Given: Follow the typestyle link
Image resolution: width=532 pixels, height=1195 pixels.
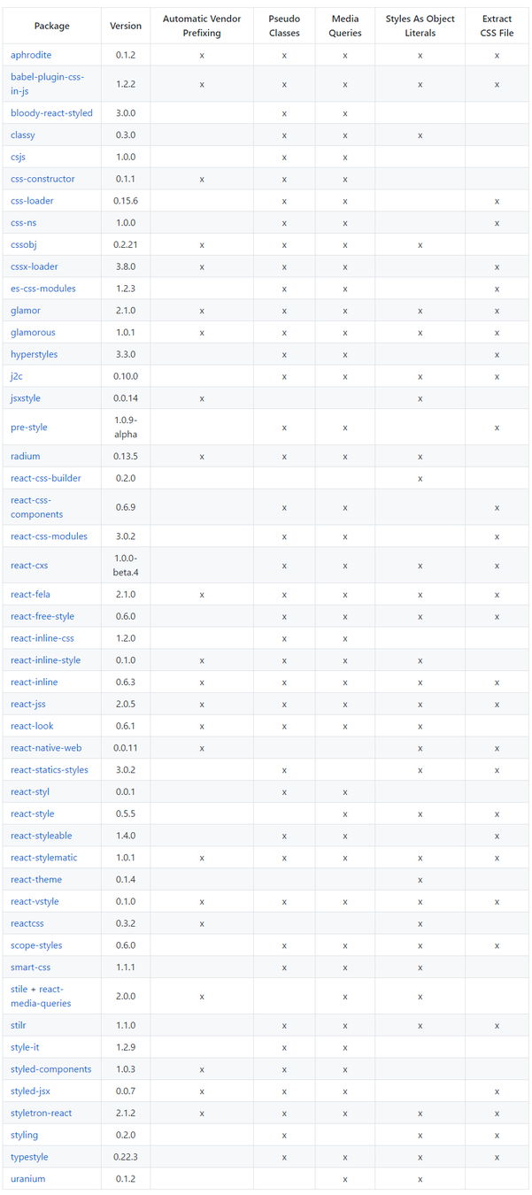Looking at the screenshot, I should tap(28, 1157).
